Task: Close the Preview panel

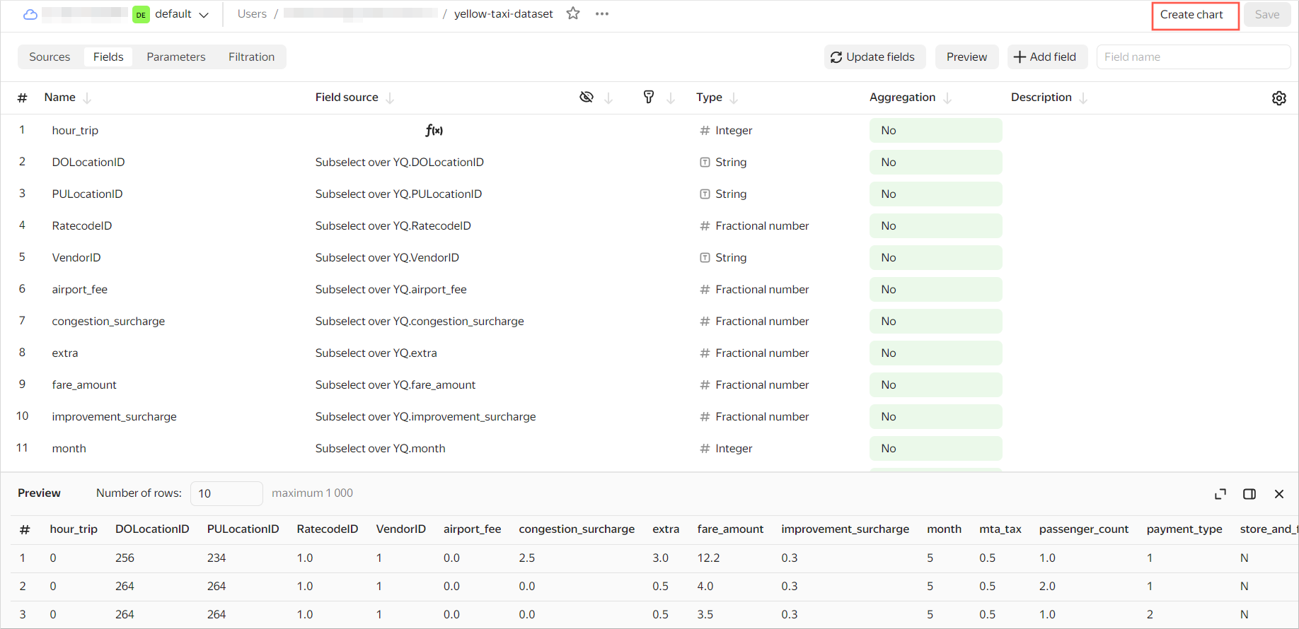Action: coord(1279,494)
